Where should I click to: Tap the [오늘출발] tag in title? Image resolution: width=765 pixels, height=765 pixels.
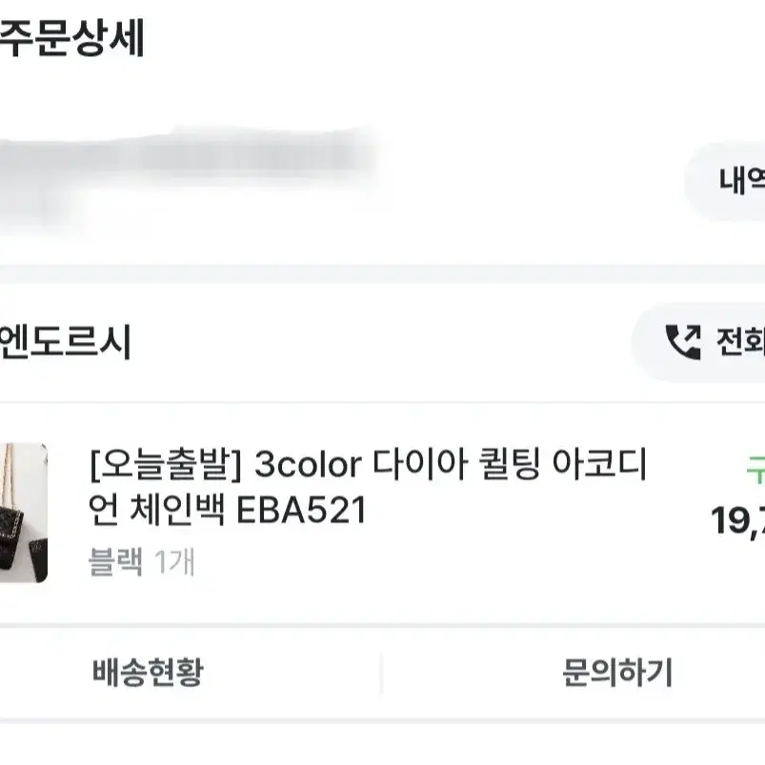point(166,465)
